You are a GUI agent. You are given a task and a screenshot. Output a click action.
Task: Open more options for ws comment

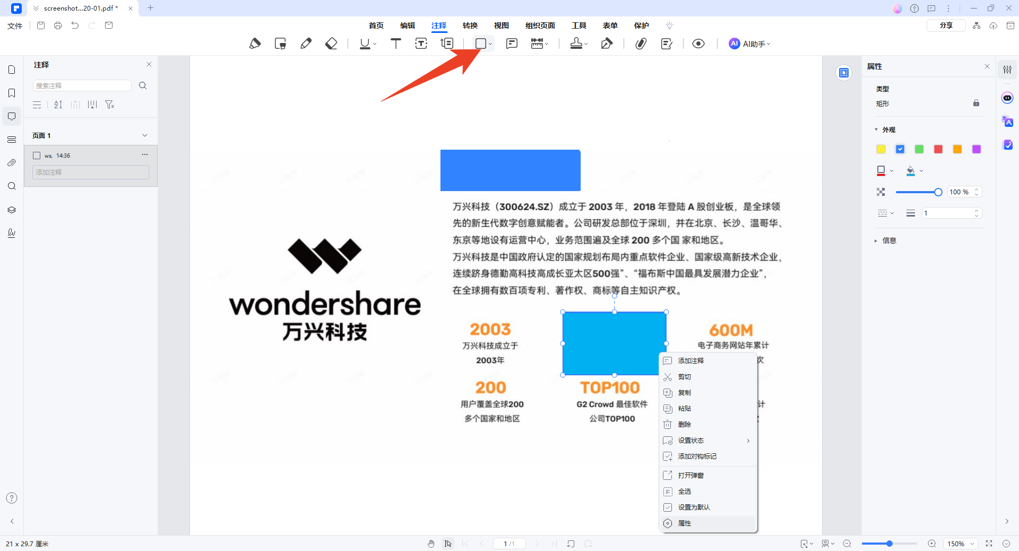pyautogui.click(x=145, y=154)
